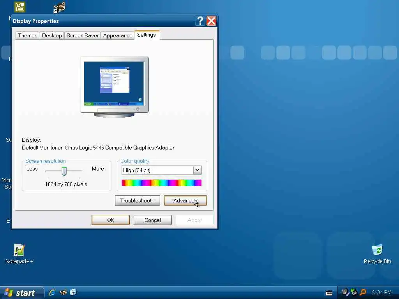
Task: Select the Outlook desktop icon
Action: coord(20,7)
